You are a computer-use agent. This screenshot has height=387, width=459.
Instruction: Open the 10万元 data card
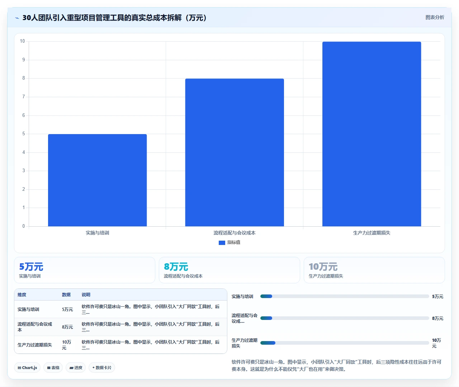click(x=374, y=270)
